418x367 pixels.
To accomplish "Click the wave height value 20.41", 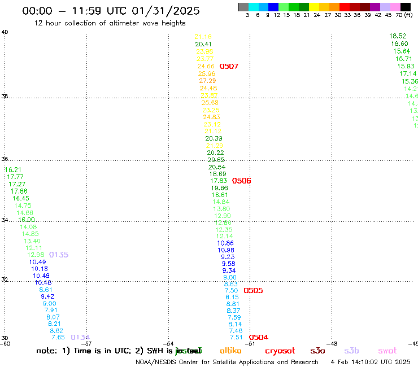I will [x=203, y=44].
